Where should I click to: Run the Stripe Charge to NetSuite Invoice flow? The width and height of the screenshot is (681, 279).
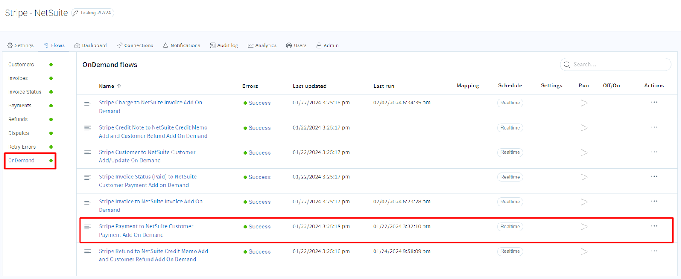pyautogui.click(x=584, y=103)
